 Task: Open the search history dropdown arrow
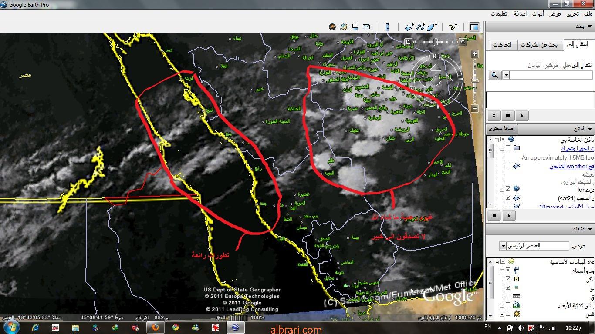(x=506, y=75)
